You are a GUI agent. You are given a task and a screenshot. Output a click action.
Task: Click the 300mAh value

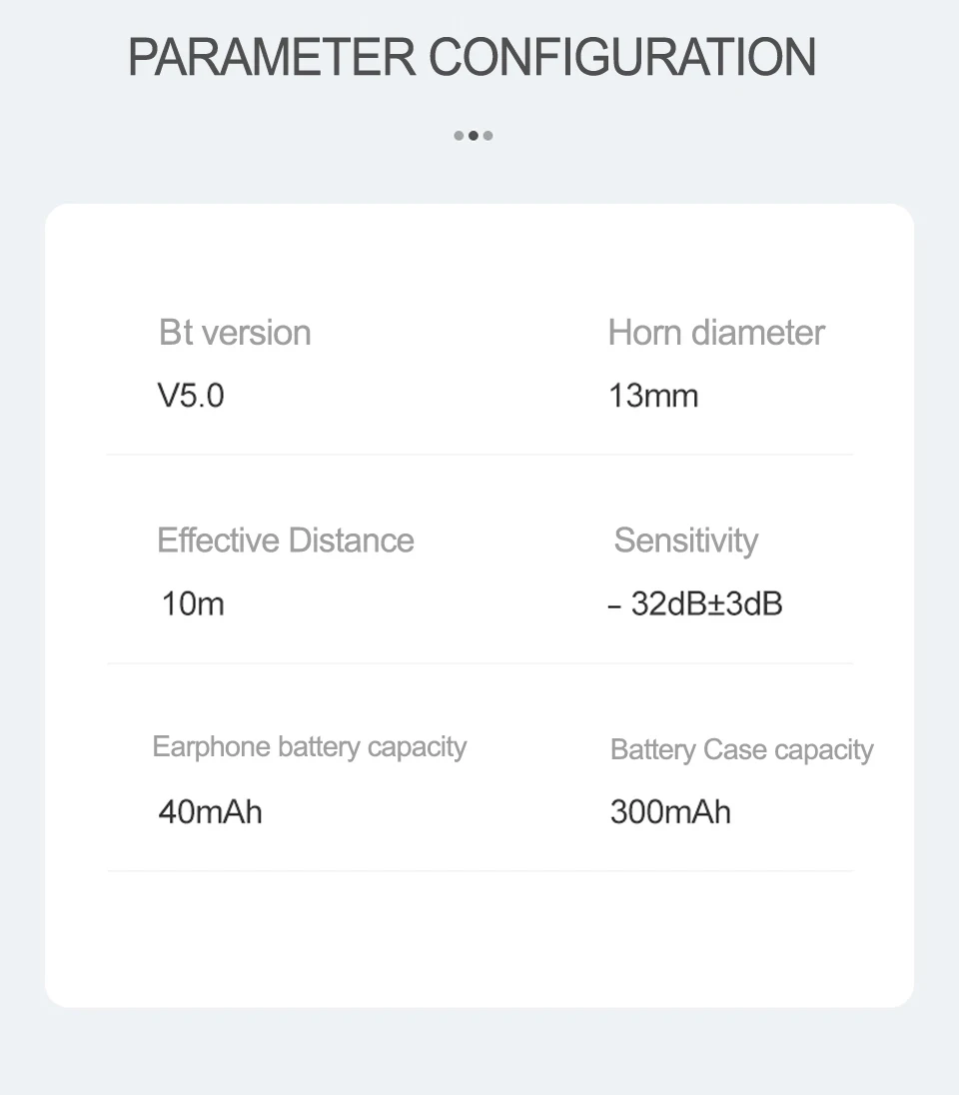click(670, 811)
